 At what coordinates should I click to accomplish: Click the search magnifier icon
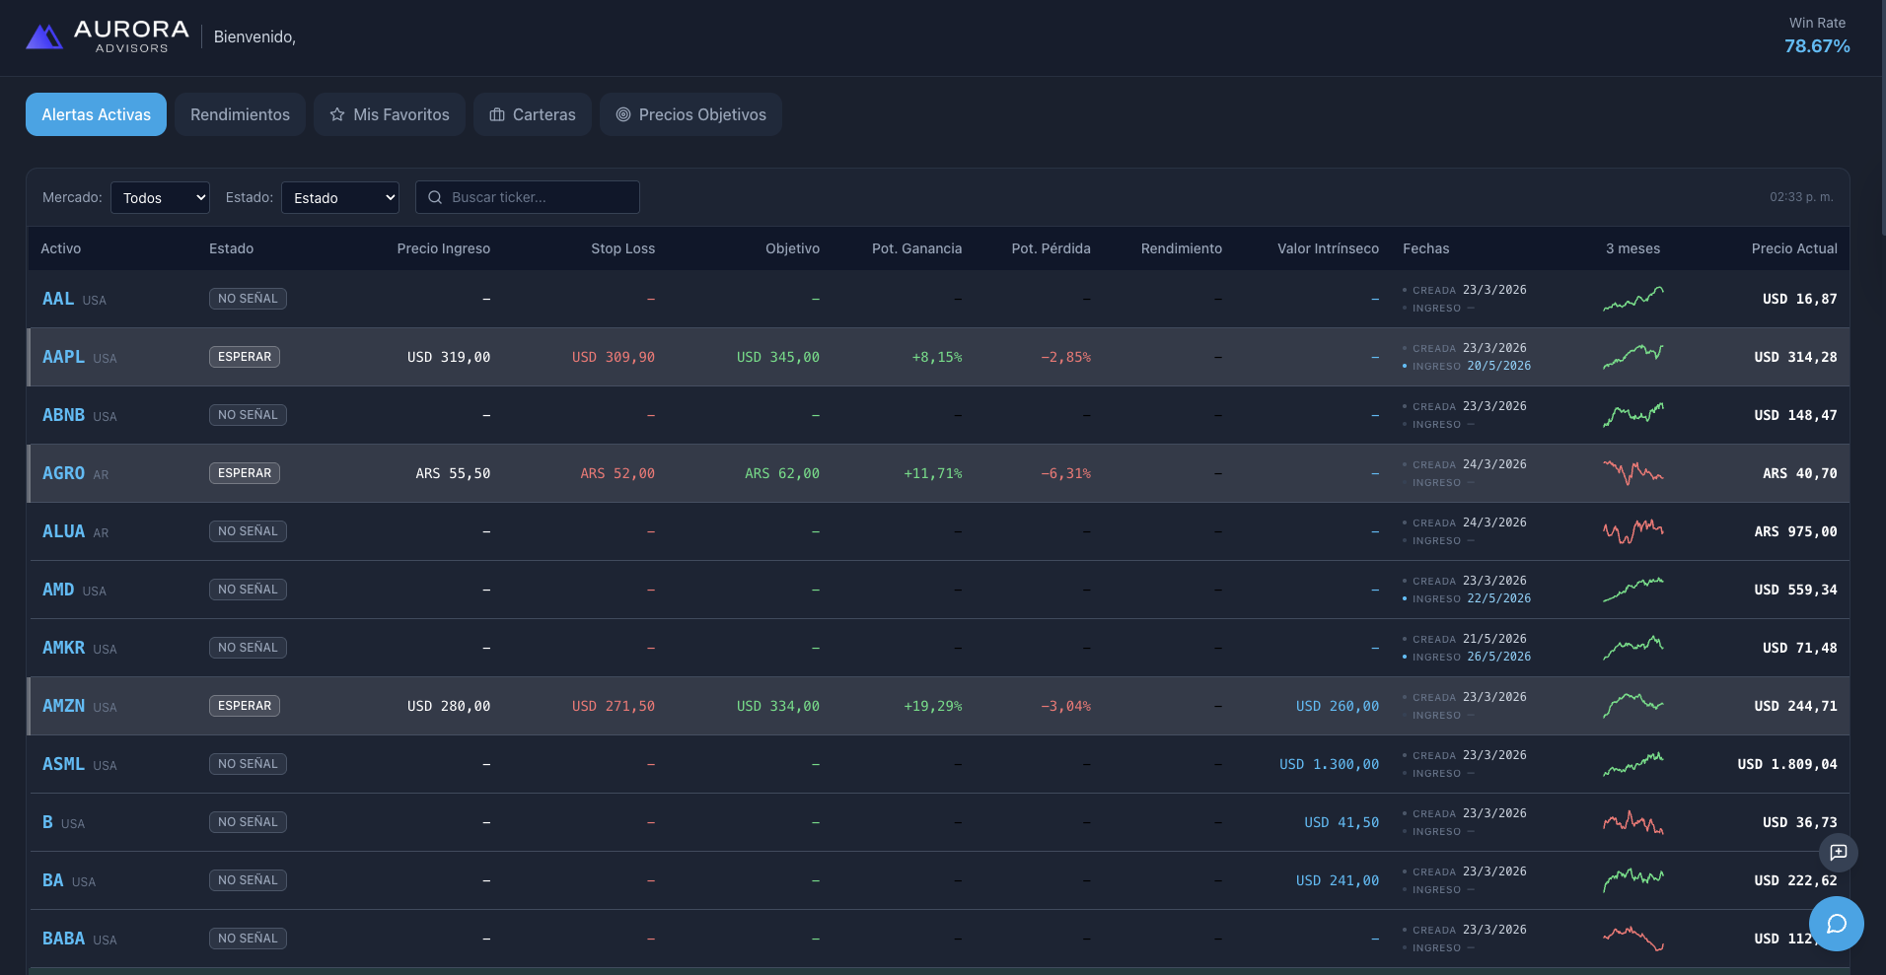(x=435, y=197)
